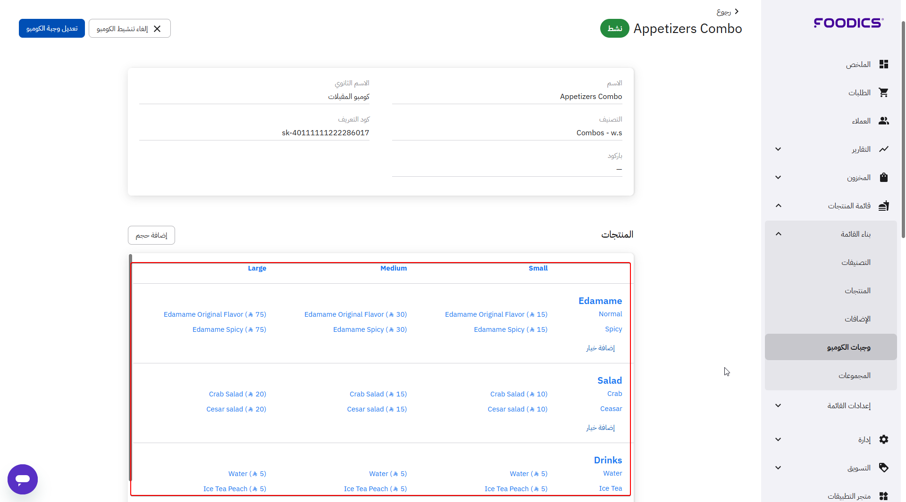Open the modifiers sidebar item

857,319
